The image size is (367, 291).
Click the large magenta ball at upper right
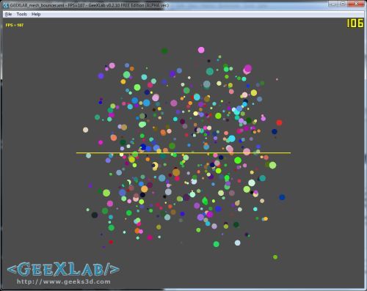click(248, 68)
